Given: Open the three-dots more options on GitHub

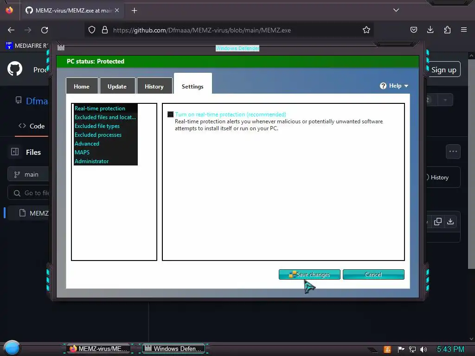Looking at the screenshot, I should (453, 152).
